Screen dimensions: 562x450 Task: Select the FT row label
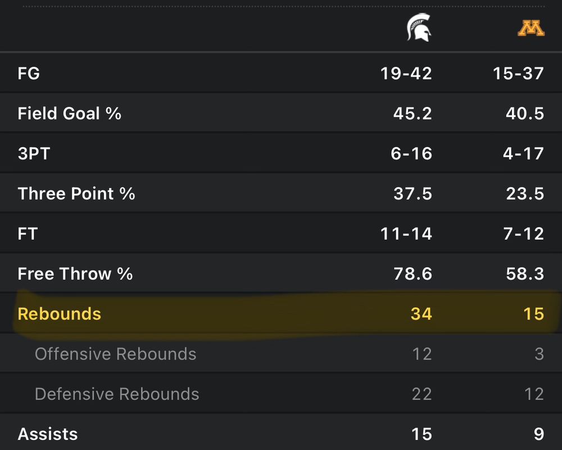[28, 233]
